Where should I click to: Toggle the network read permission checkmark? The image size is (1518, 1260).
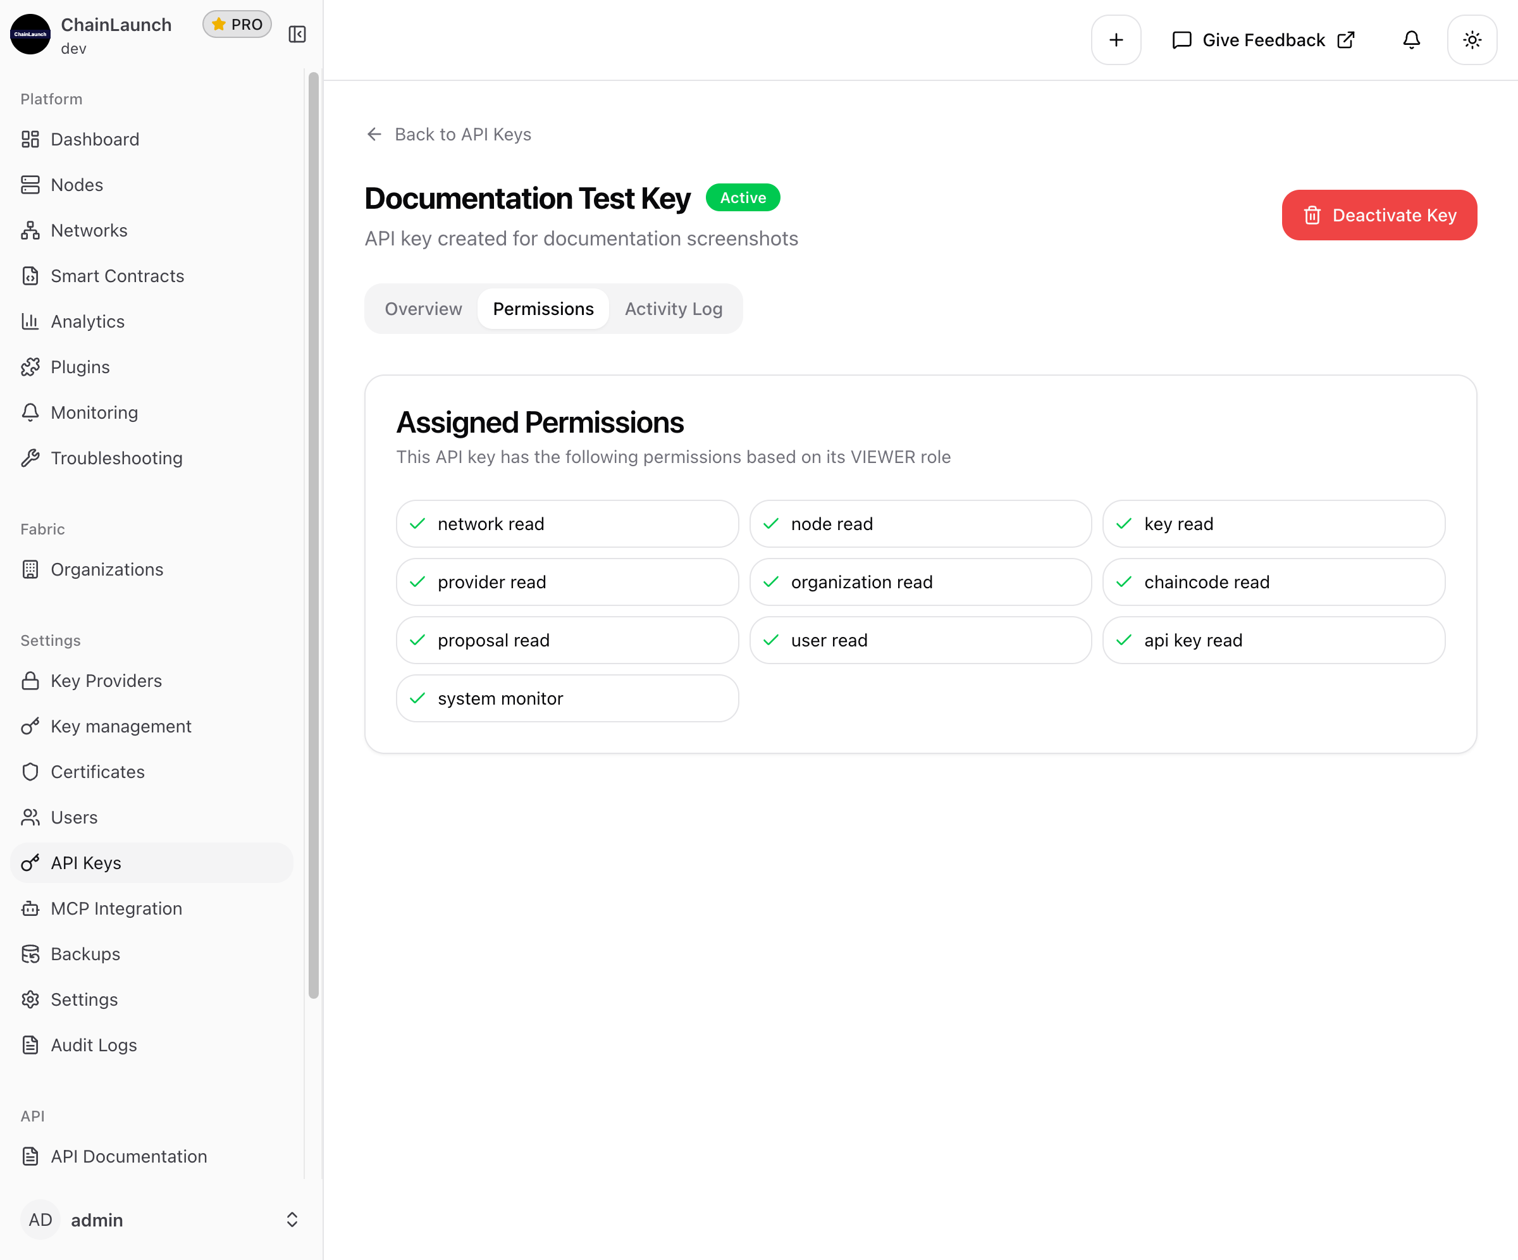(x=417, y=523)
